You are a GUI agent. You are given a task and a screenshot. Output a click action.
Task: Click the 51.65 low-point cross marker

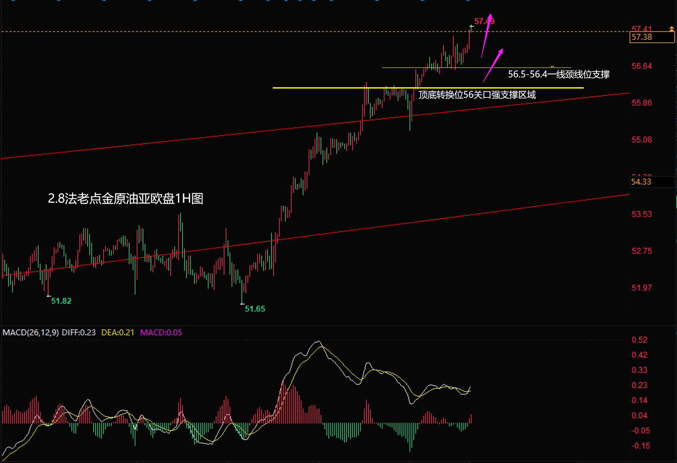(242, 304)
